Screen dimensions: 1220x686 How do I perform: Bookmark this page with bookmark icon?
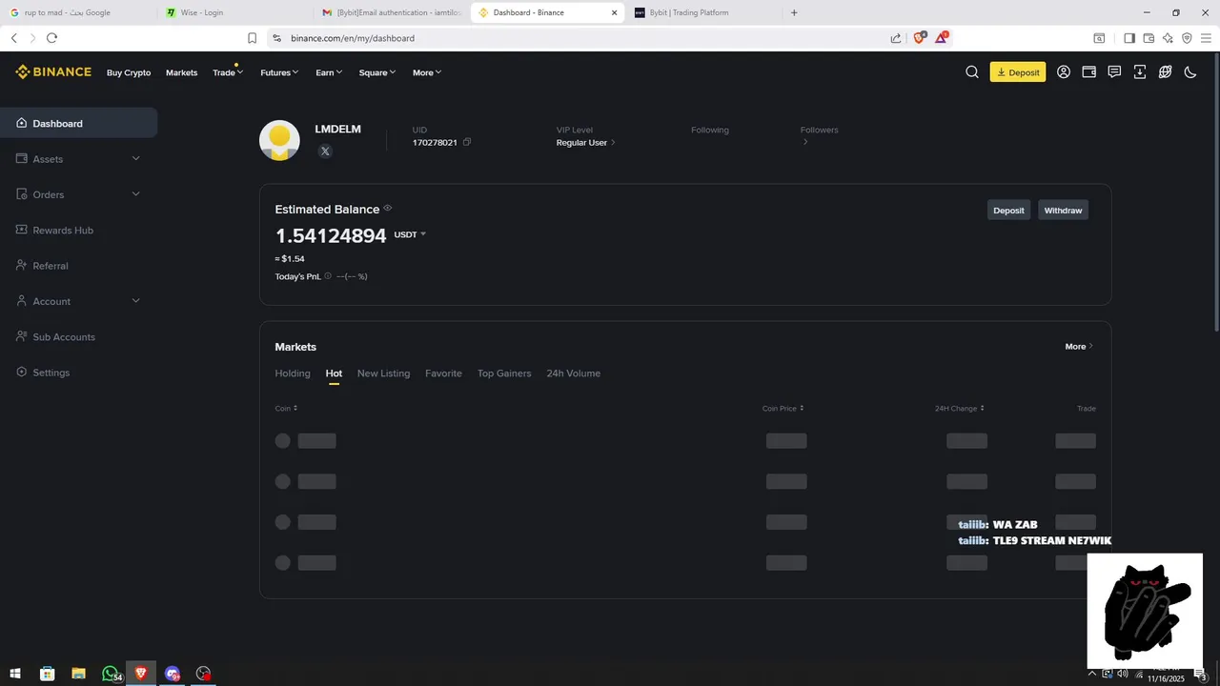click(252, 38)
